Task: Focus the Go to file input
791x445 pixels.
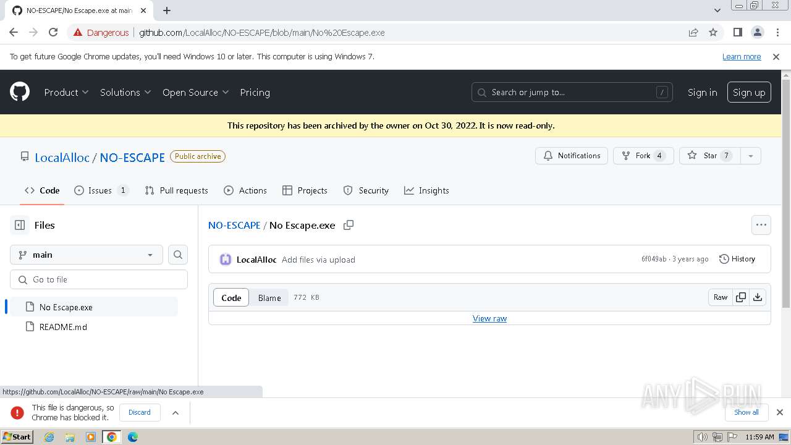Action: pyautogui.click(x=99, y=279)
